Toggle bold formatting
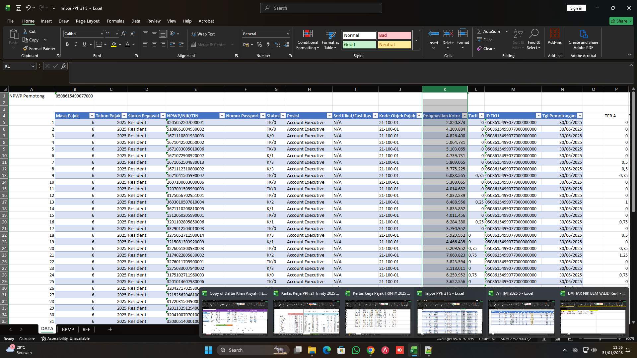 point(67,44)
